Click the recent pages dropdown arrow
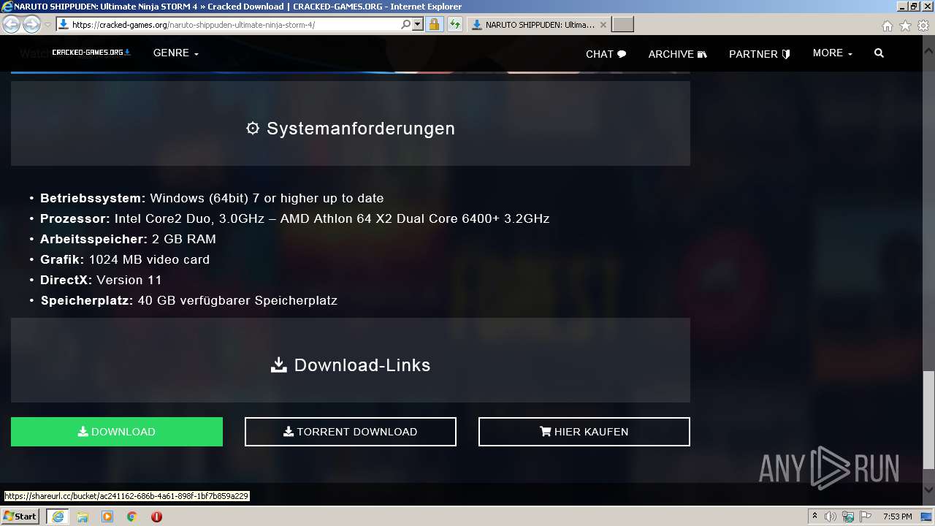This screenshot has width=935, height=526. 48,25
